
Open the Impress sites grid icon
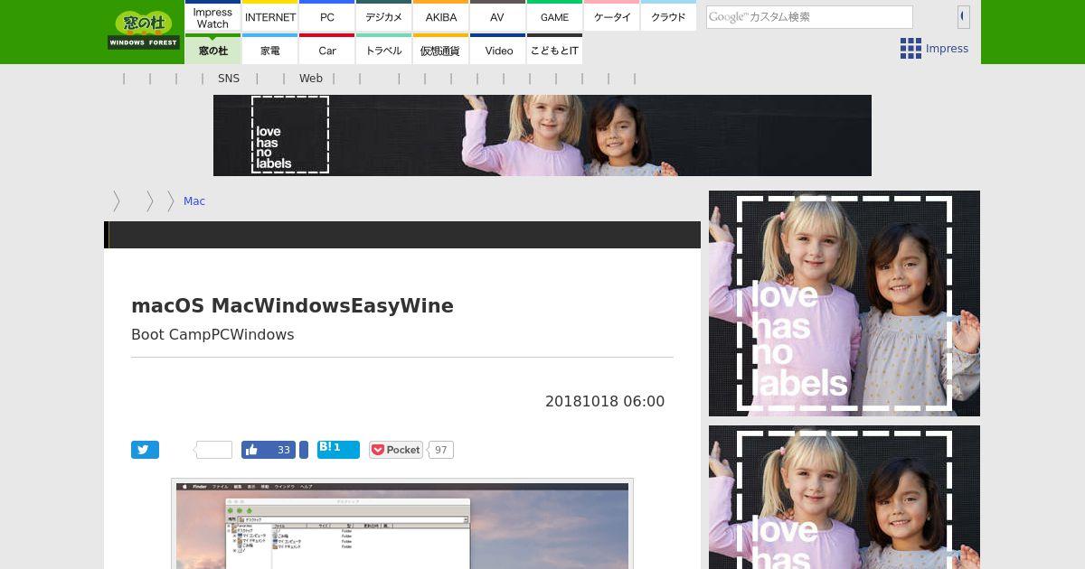[910, 49]
